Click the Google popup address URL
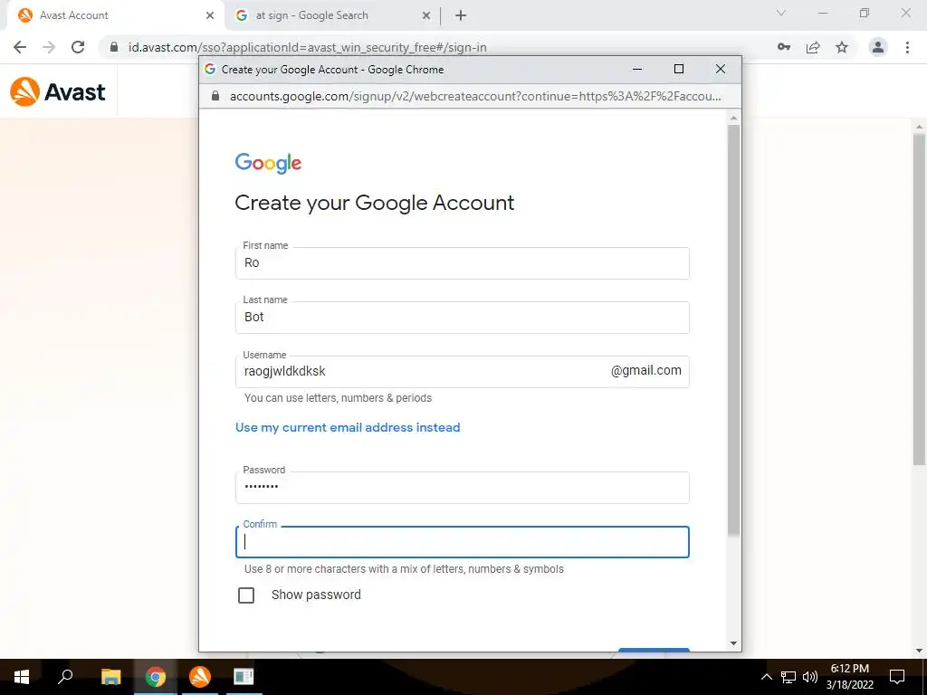Screen dimensions: 927x695 click(x=475, y=96)
